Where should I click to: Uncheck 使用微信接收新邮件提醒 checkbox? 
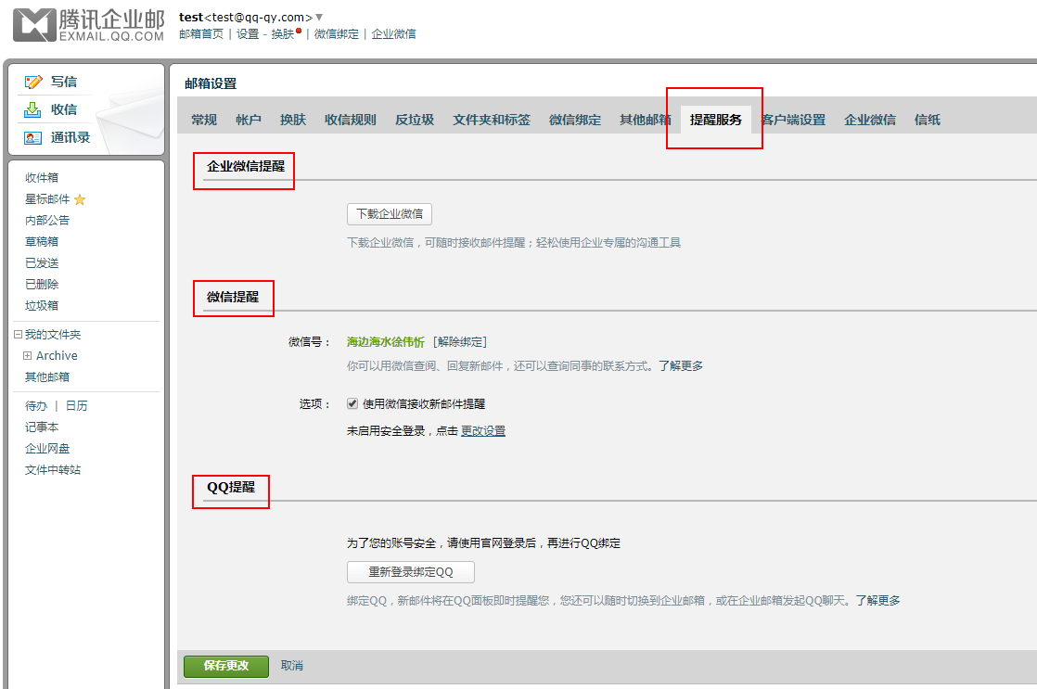click(x=352, y=403)
